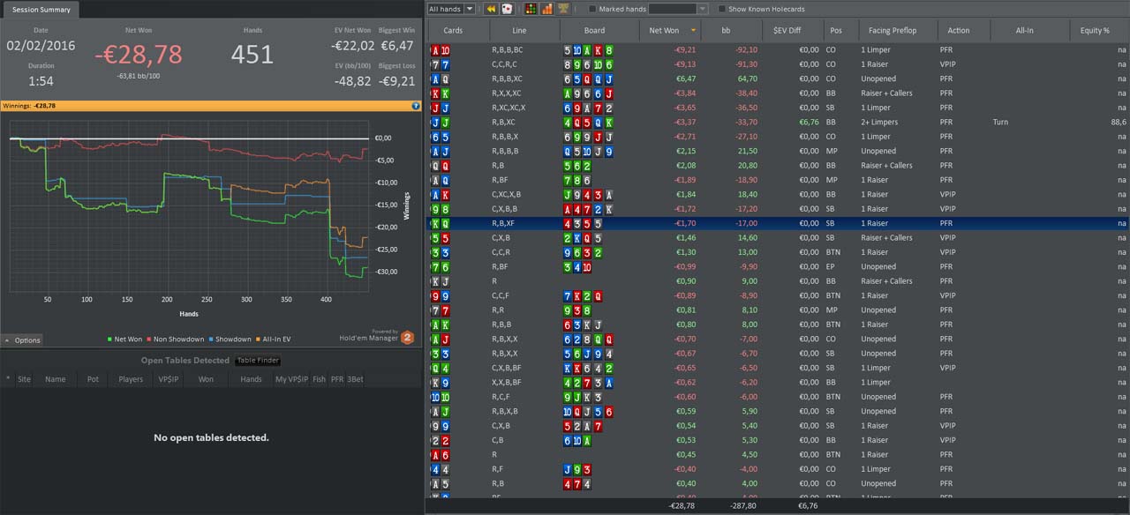Image resolution: width=1130 pixels, height=515 pixels.
Task: Click the 2+ Limpers cell
Action: pos(879,122)
